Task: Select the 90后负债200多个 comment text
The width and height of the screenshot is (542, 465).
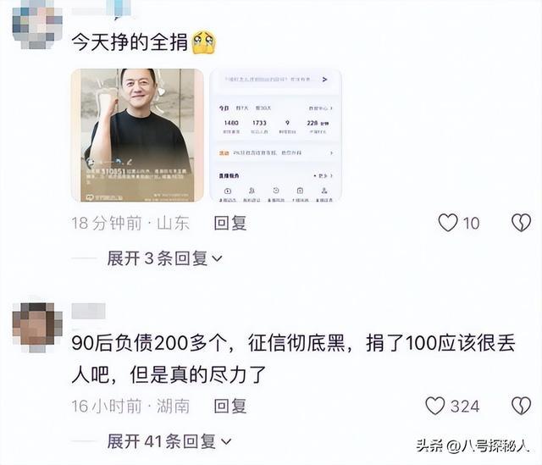Action: pyautogui.click(x=293, y=359)
